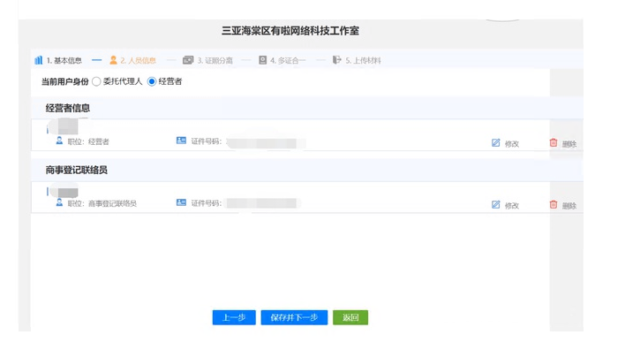Click the edit icon in the 商事登记联络员 row
The width and height of the screenshot is (625, 350).
(x=495, y=205)
